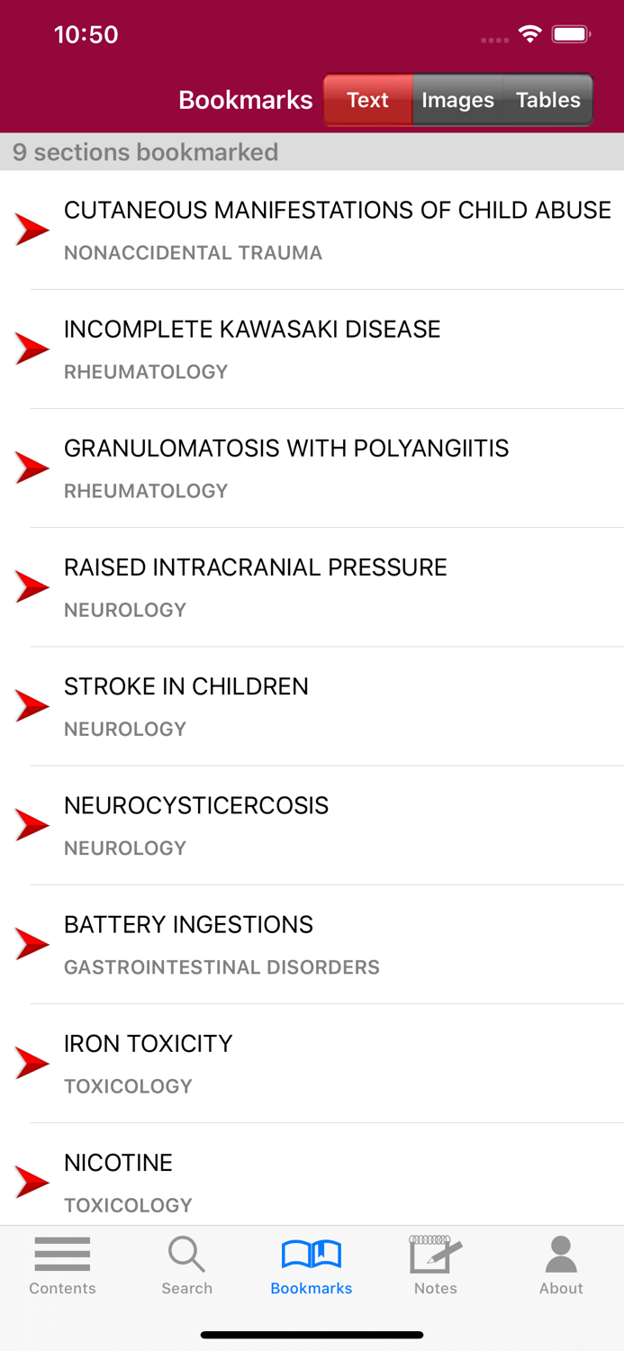
Task: Keep Text mode selected in the segmented control
Action: pyautogui.click(x=367, y=100)
